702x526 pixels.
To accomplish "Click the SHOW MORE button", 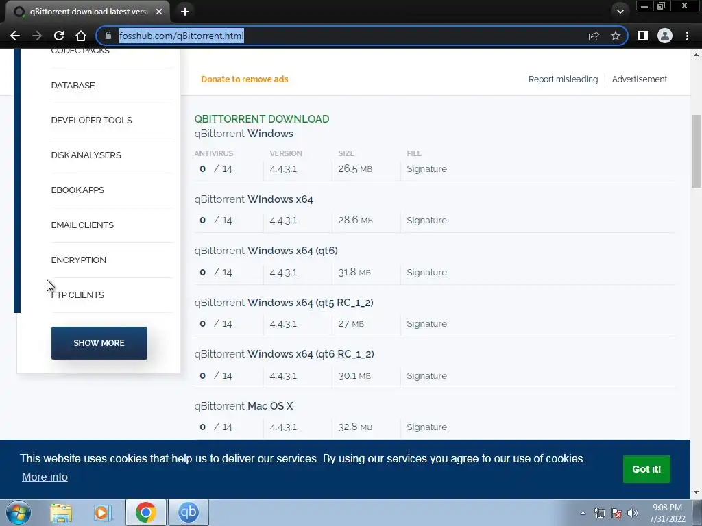I will click(x=99, y=343).
